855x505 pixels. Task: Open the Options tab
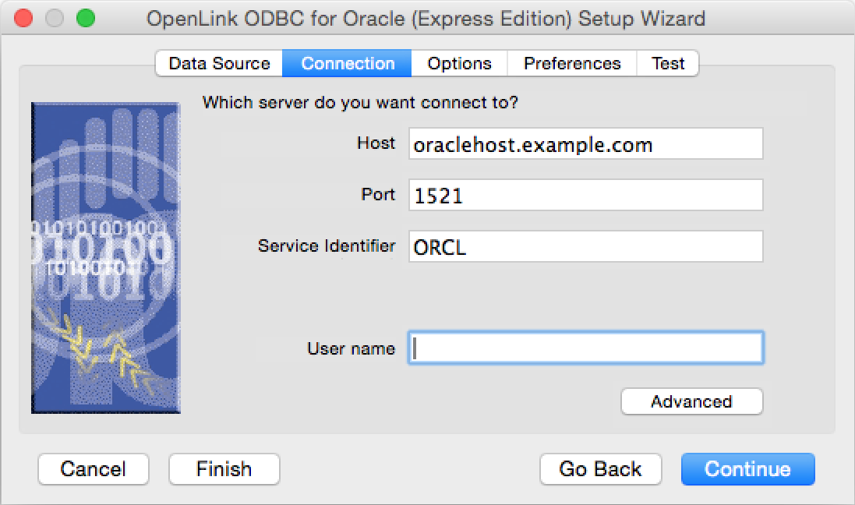coord(459,63)
